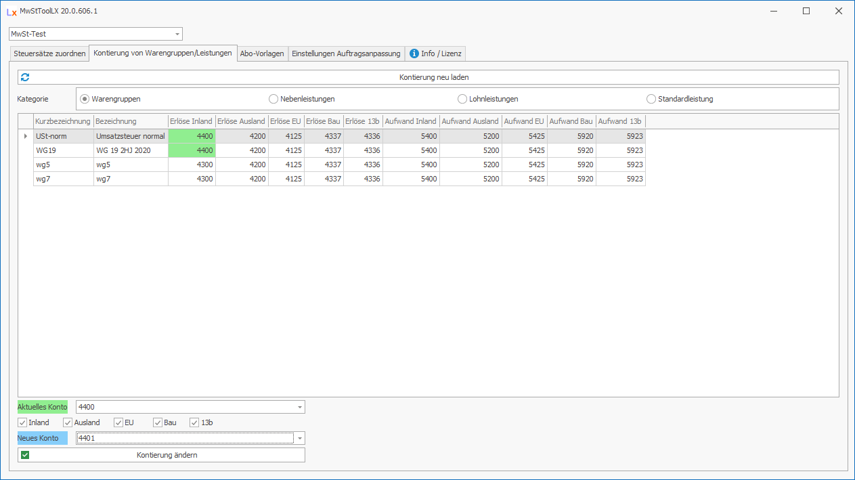Open the Neues Konto dropdown arrow
855x480 pixels.
(x=299, y=439)
